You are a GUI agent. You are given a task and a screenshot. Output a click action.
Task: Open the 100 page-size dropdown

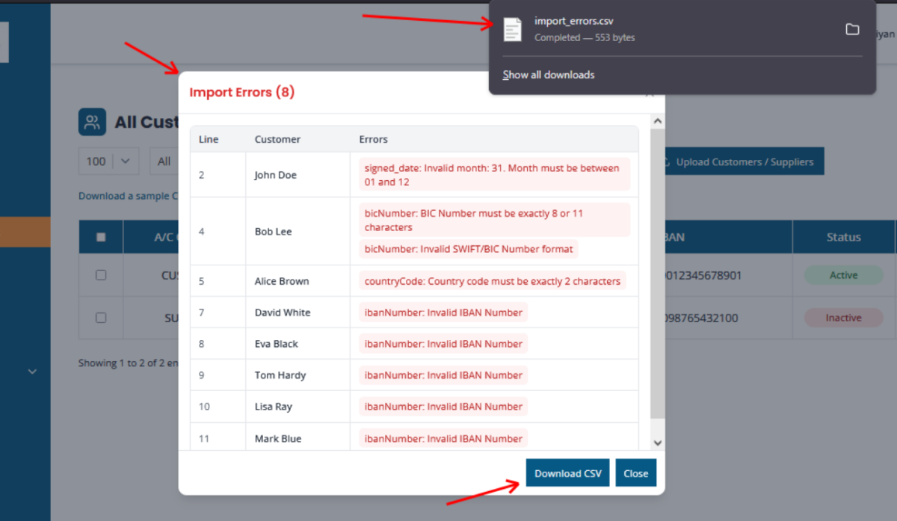point(108,161)
